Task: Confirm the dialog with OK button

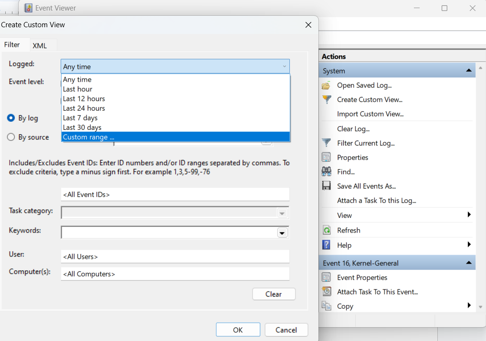Action: (238, 330)
